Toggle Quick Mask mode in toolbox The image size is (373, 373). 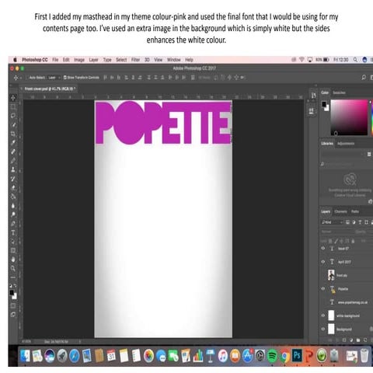click(x=13, y=306)
